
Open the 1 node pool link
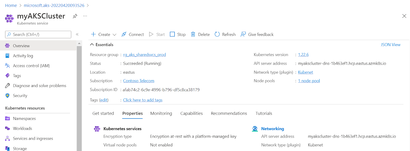(309, 81)
